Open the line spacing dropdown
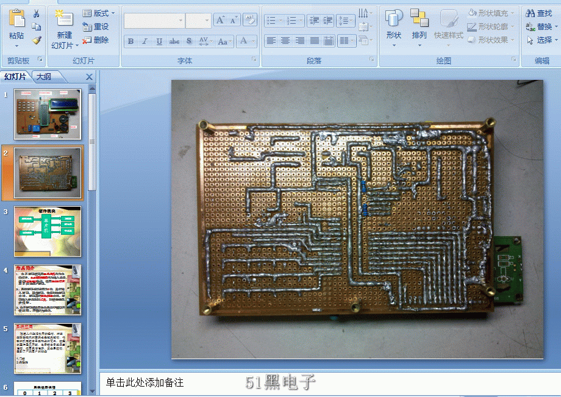561x397 pixels. tap(346, 21)
